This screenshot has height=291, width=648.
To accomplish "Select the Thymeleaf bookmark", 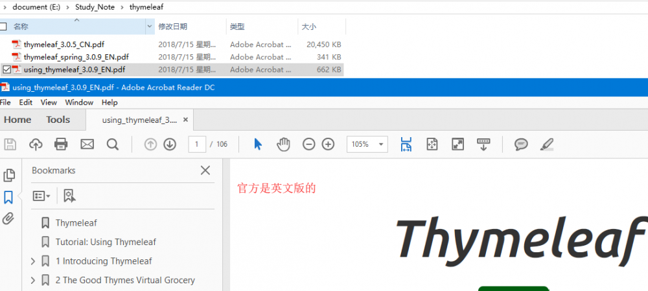I will [x=76, y=223].
